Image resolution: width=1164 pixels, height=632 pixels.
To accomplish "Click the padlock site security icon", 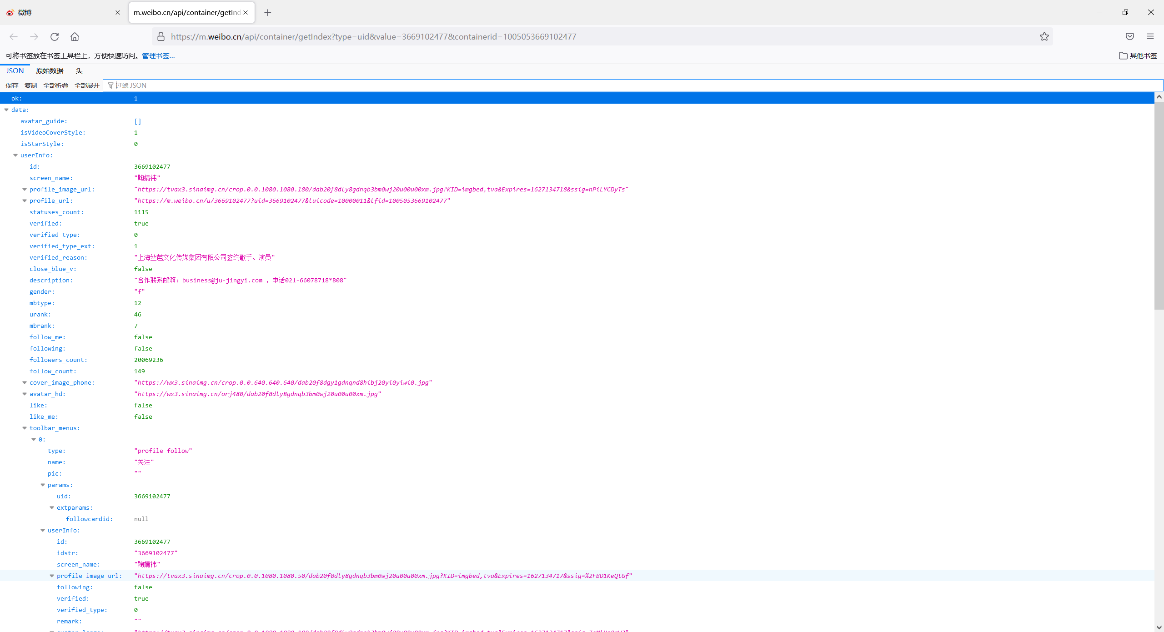I will [161, 37].
